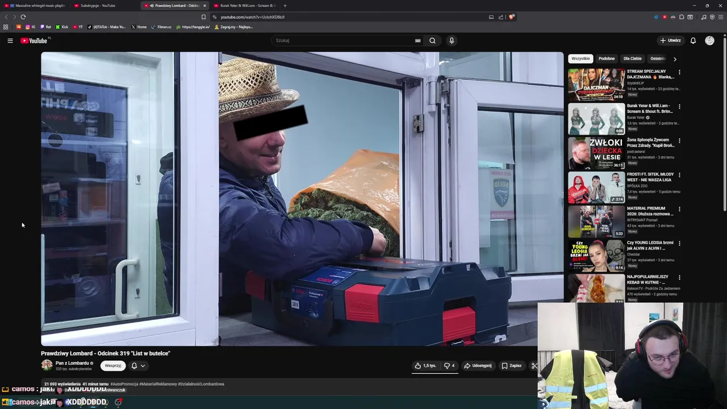Select the Podobne filter chip
The height and width of the screenshot is (409, 727).
607,59
